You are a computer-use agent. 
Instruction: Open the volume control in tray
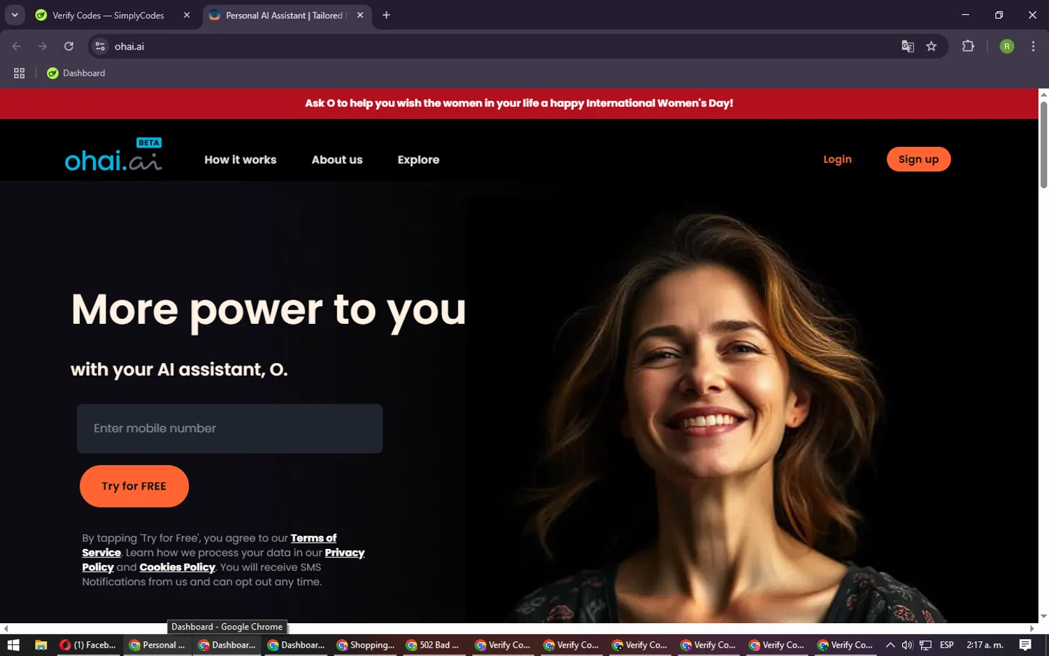[907, 645]
